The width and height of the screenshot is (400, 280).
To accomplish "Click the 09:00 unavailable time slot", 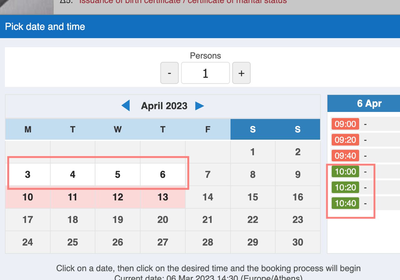I will click(345, 124).
